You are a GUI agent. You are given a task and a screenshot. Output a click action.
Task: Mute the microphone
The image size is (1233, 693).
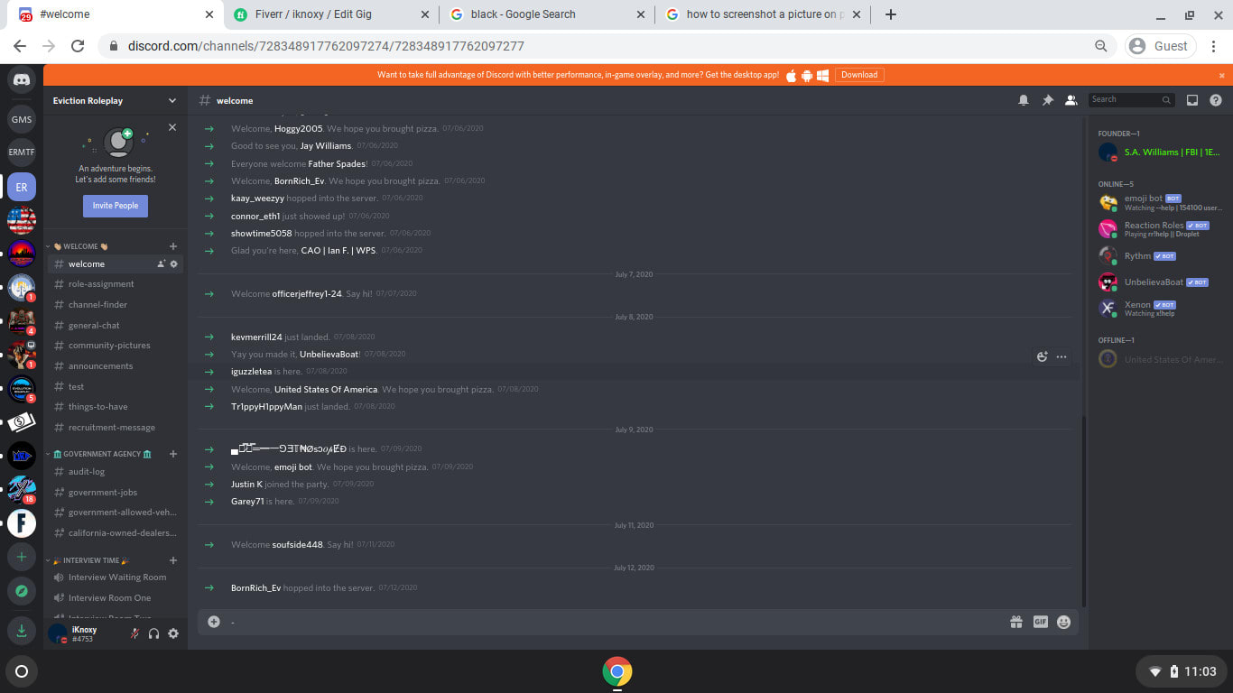pyautogui.click(x=134, y=633)
